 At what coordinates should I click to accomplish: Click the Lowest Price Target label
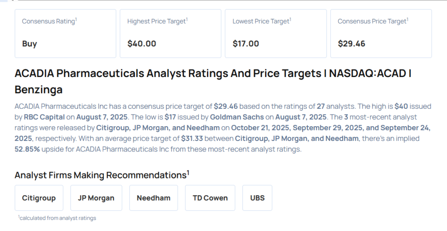(261, 21)
